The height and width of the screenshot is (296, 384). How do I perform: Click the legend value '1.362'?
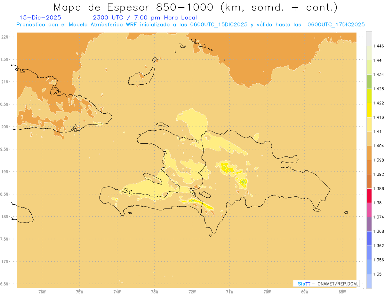click(379, 246)
